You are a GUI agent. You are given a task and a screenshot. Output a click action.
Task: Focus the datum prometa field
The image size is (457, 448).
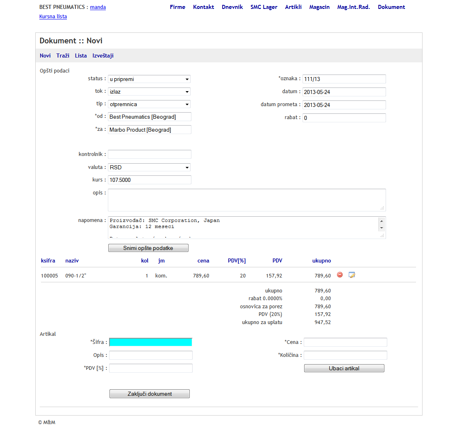344,105
